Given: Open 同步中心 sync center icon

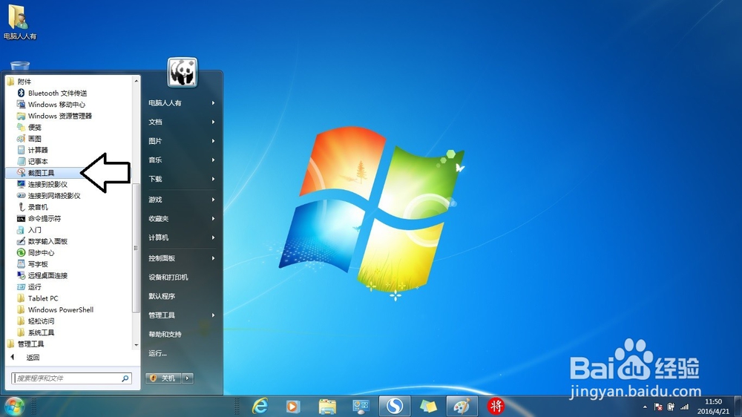Looking at the screenshot, I should pos(21,253).
